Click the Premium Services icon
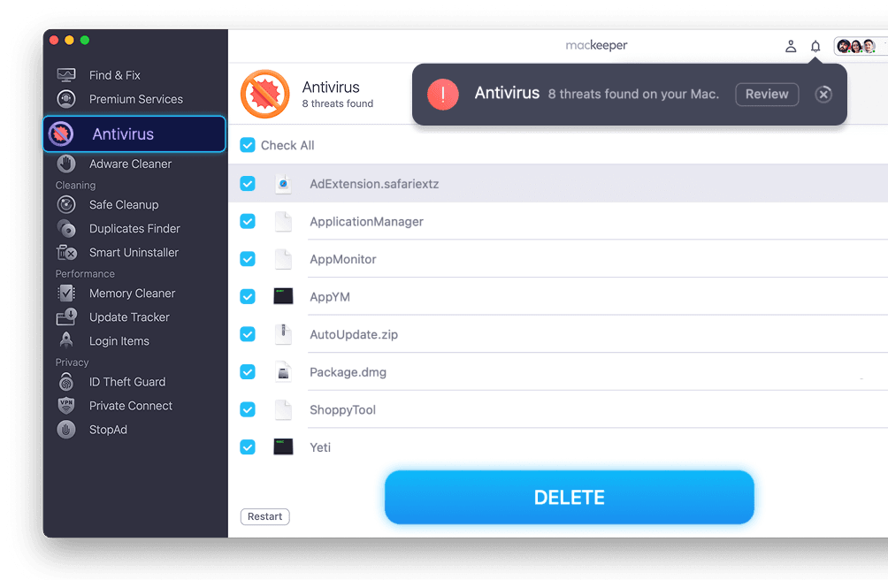Screen dimensions: 888x580 pos(66,99)
